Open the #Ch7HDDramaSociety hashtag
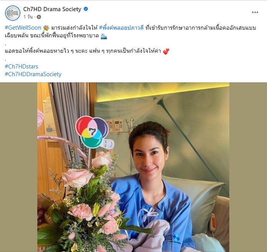The image size is (267, 252). click(x=33, y=74)
